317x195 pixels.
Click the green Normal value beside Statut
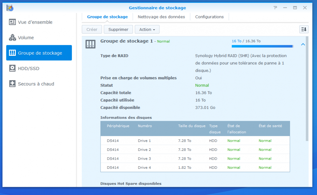[x=202, y=85]
